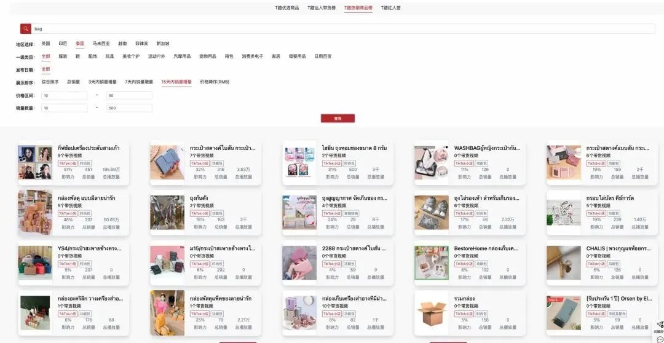
Task: Sort by 价格降序(RMB)
Action: (214, 81)
